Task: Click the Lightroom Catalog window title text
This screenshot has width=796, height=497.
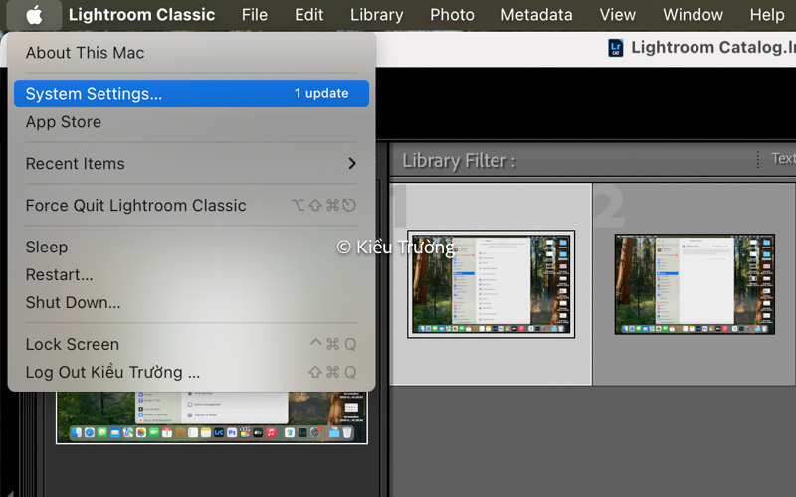Action: [x=713, y=47]
